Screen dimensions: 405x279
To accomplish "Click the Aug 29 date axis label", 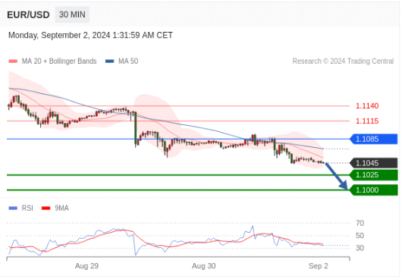I will tap(86, 266).
